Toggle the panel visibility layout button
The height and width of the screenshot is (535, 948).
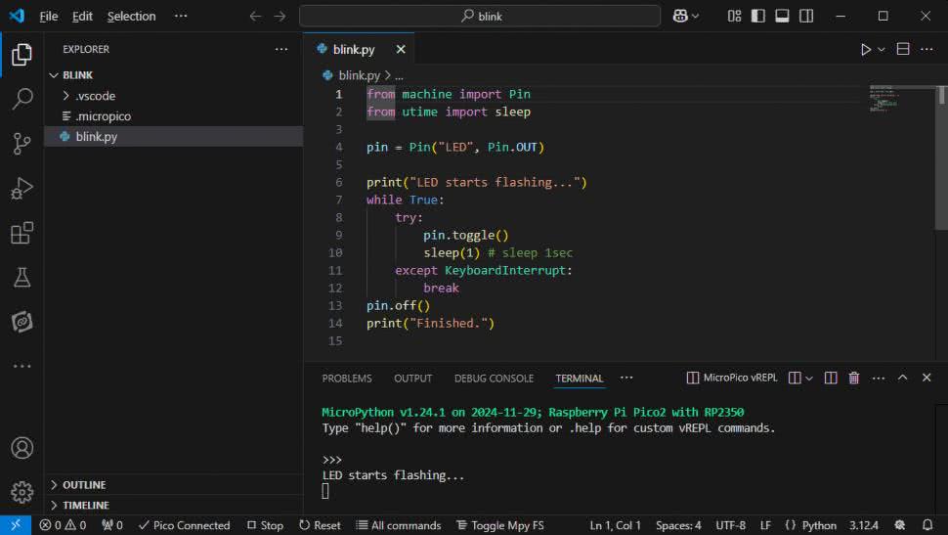[782, 16]
